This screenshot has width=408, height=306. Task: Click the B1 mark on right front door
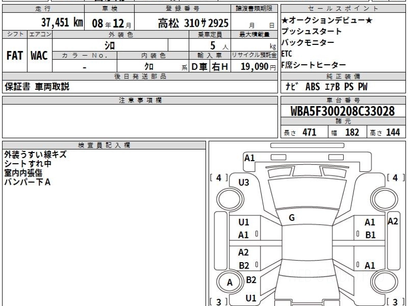pos(370,235)
